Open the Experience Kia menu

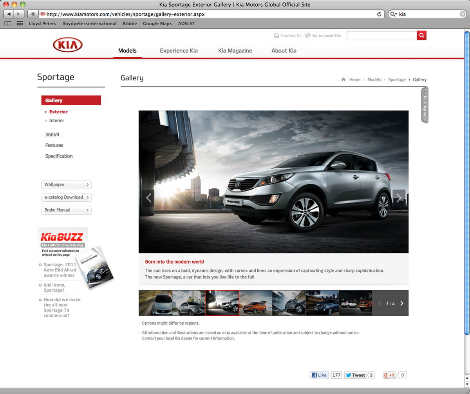[179, 51]
